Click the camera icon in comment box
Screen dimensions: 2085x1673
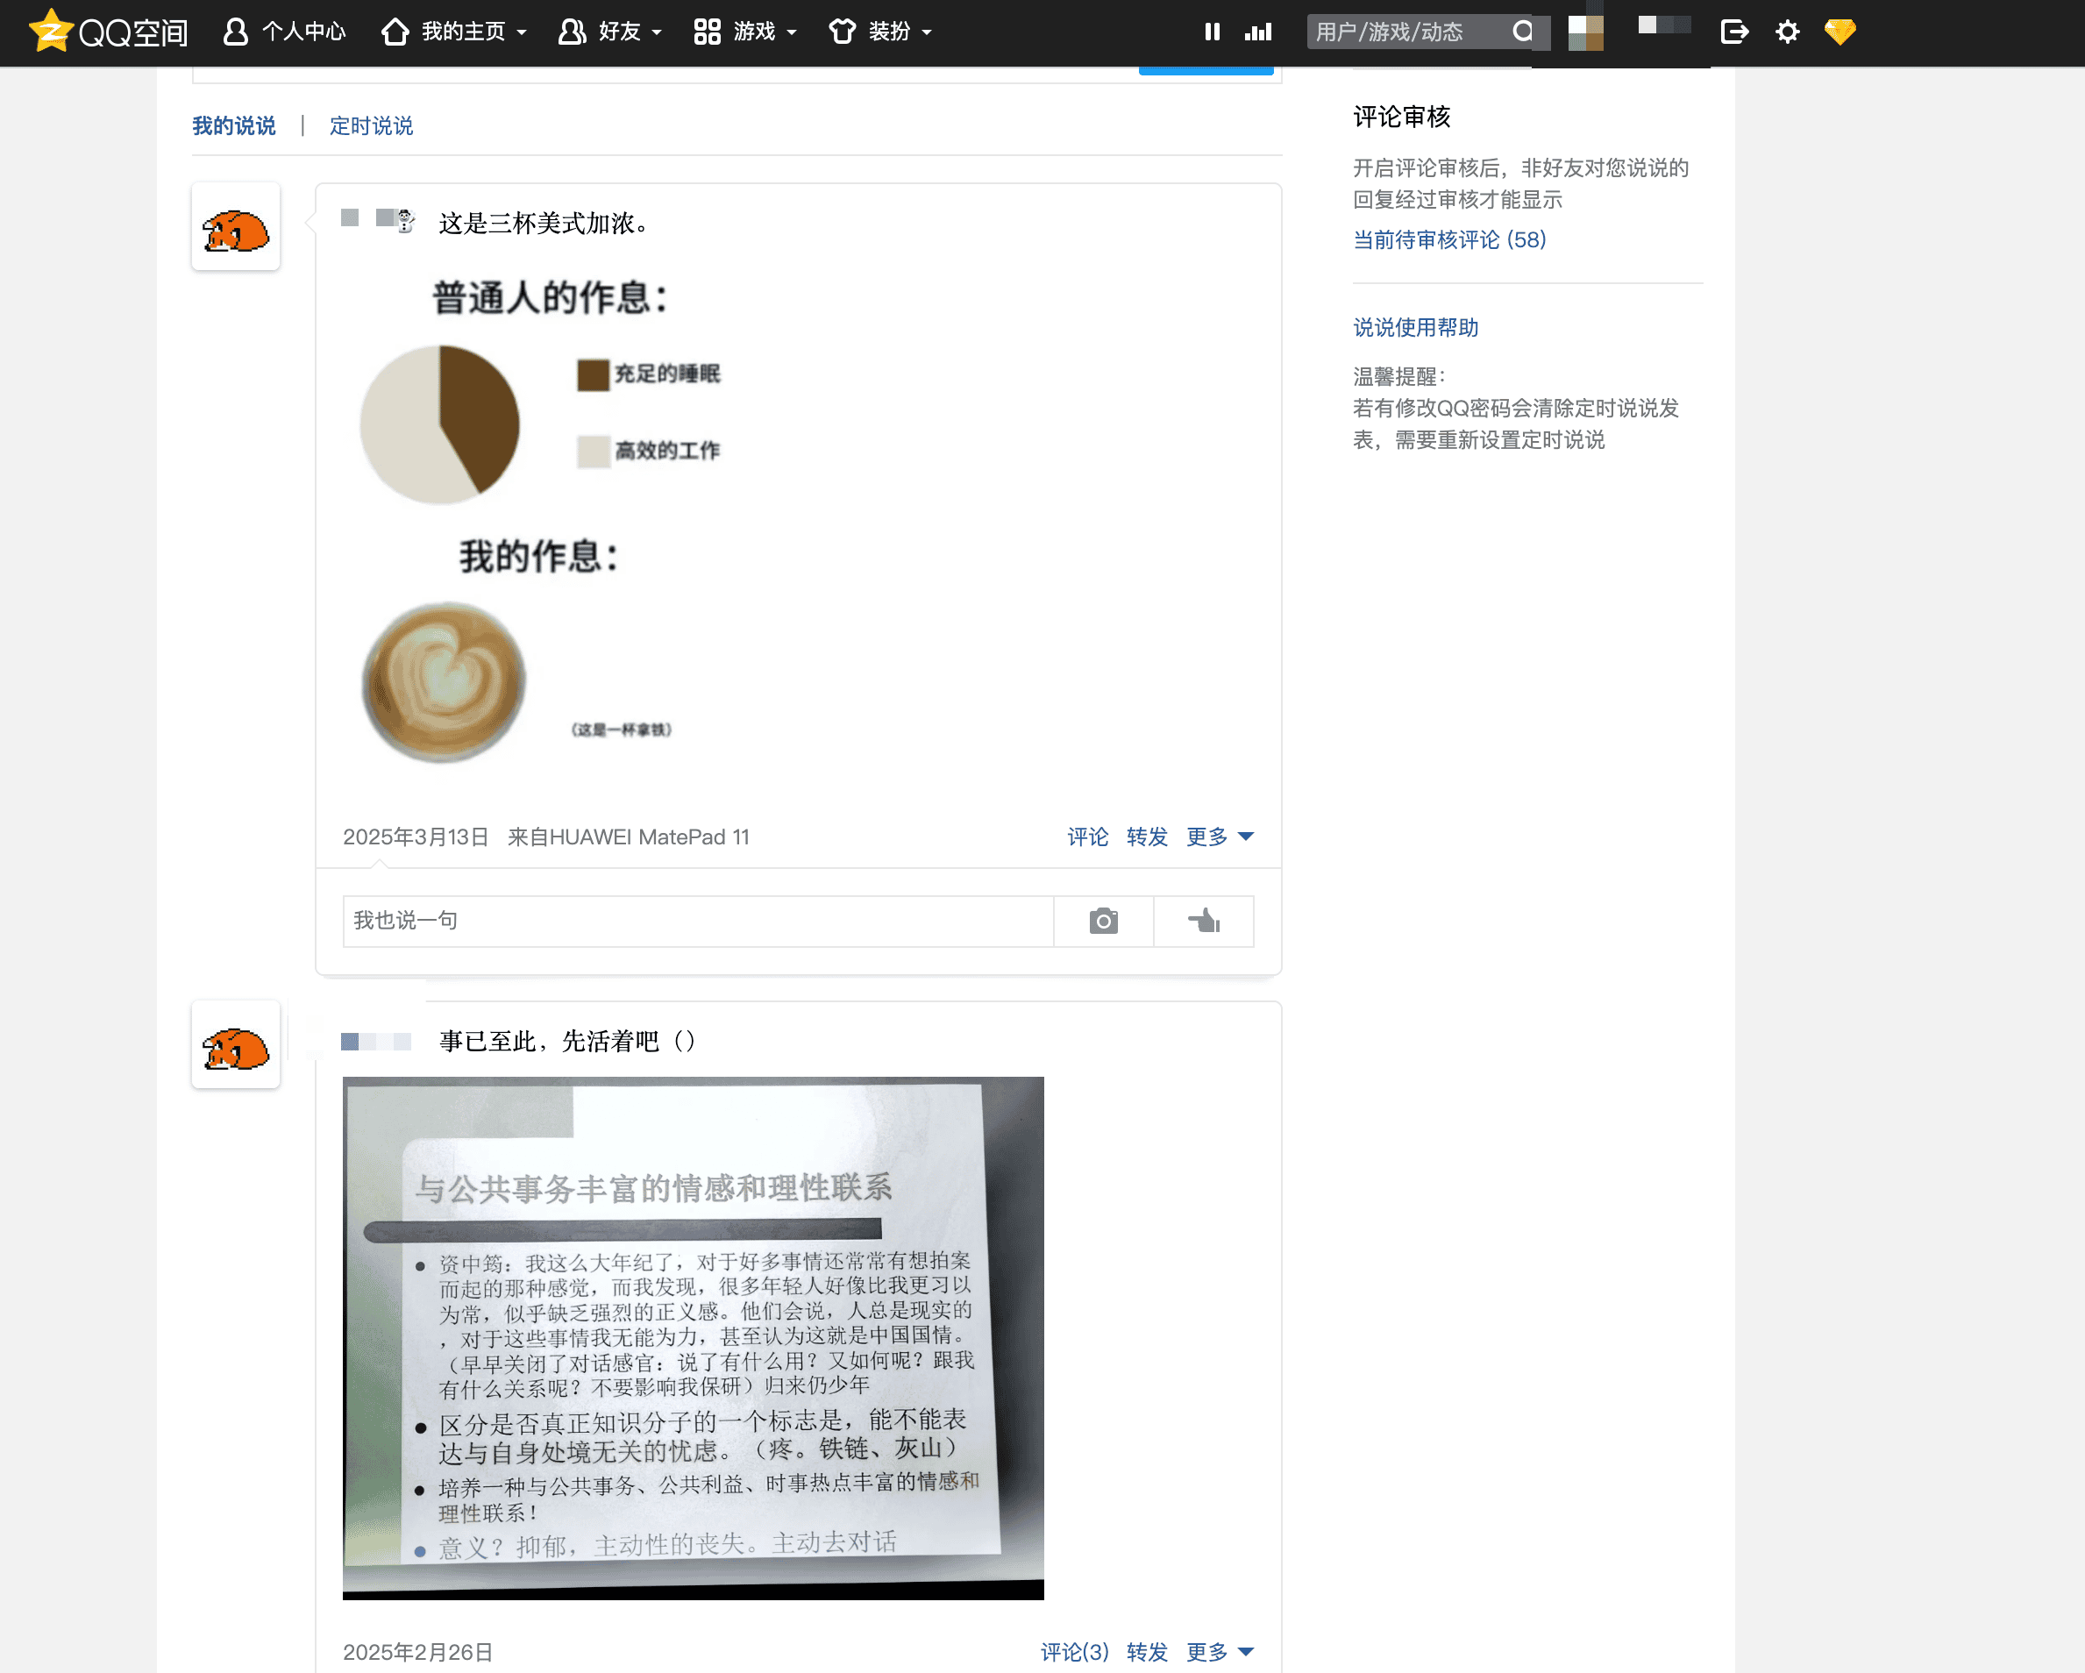pyautogui.click(x=1103, y=921)
